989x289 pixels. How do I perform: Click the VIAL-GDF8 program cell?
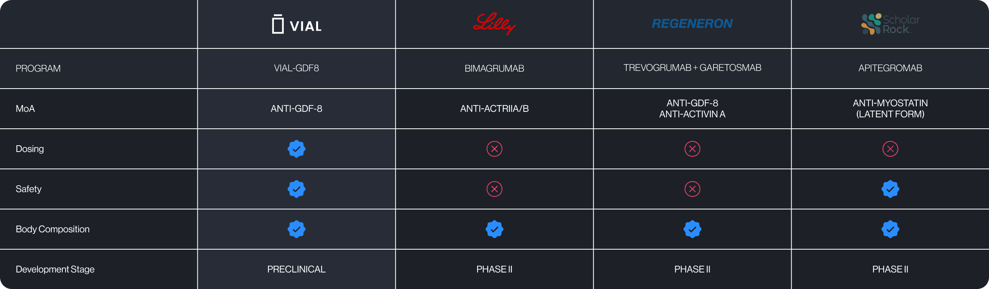point(296,68)
